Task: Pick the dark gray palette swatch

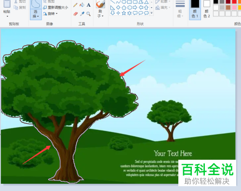Action: [x=222, y=1]
